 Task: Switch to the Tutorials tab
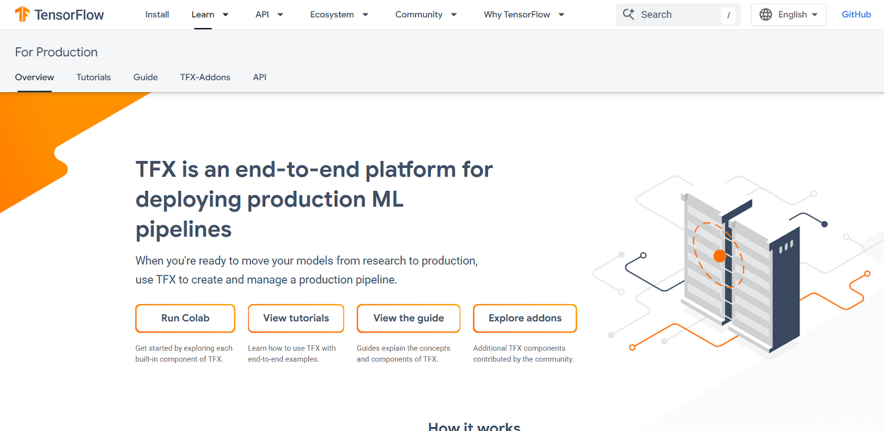[x=93, y=77]
